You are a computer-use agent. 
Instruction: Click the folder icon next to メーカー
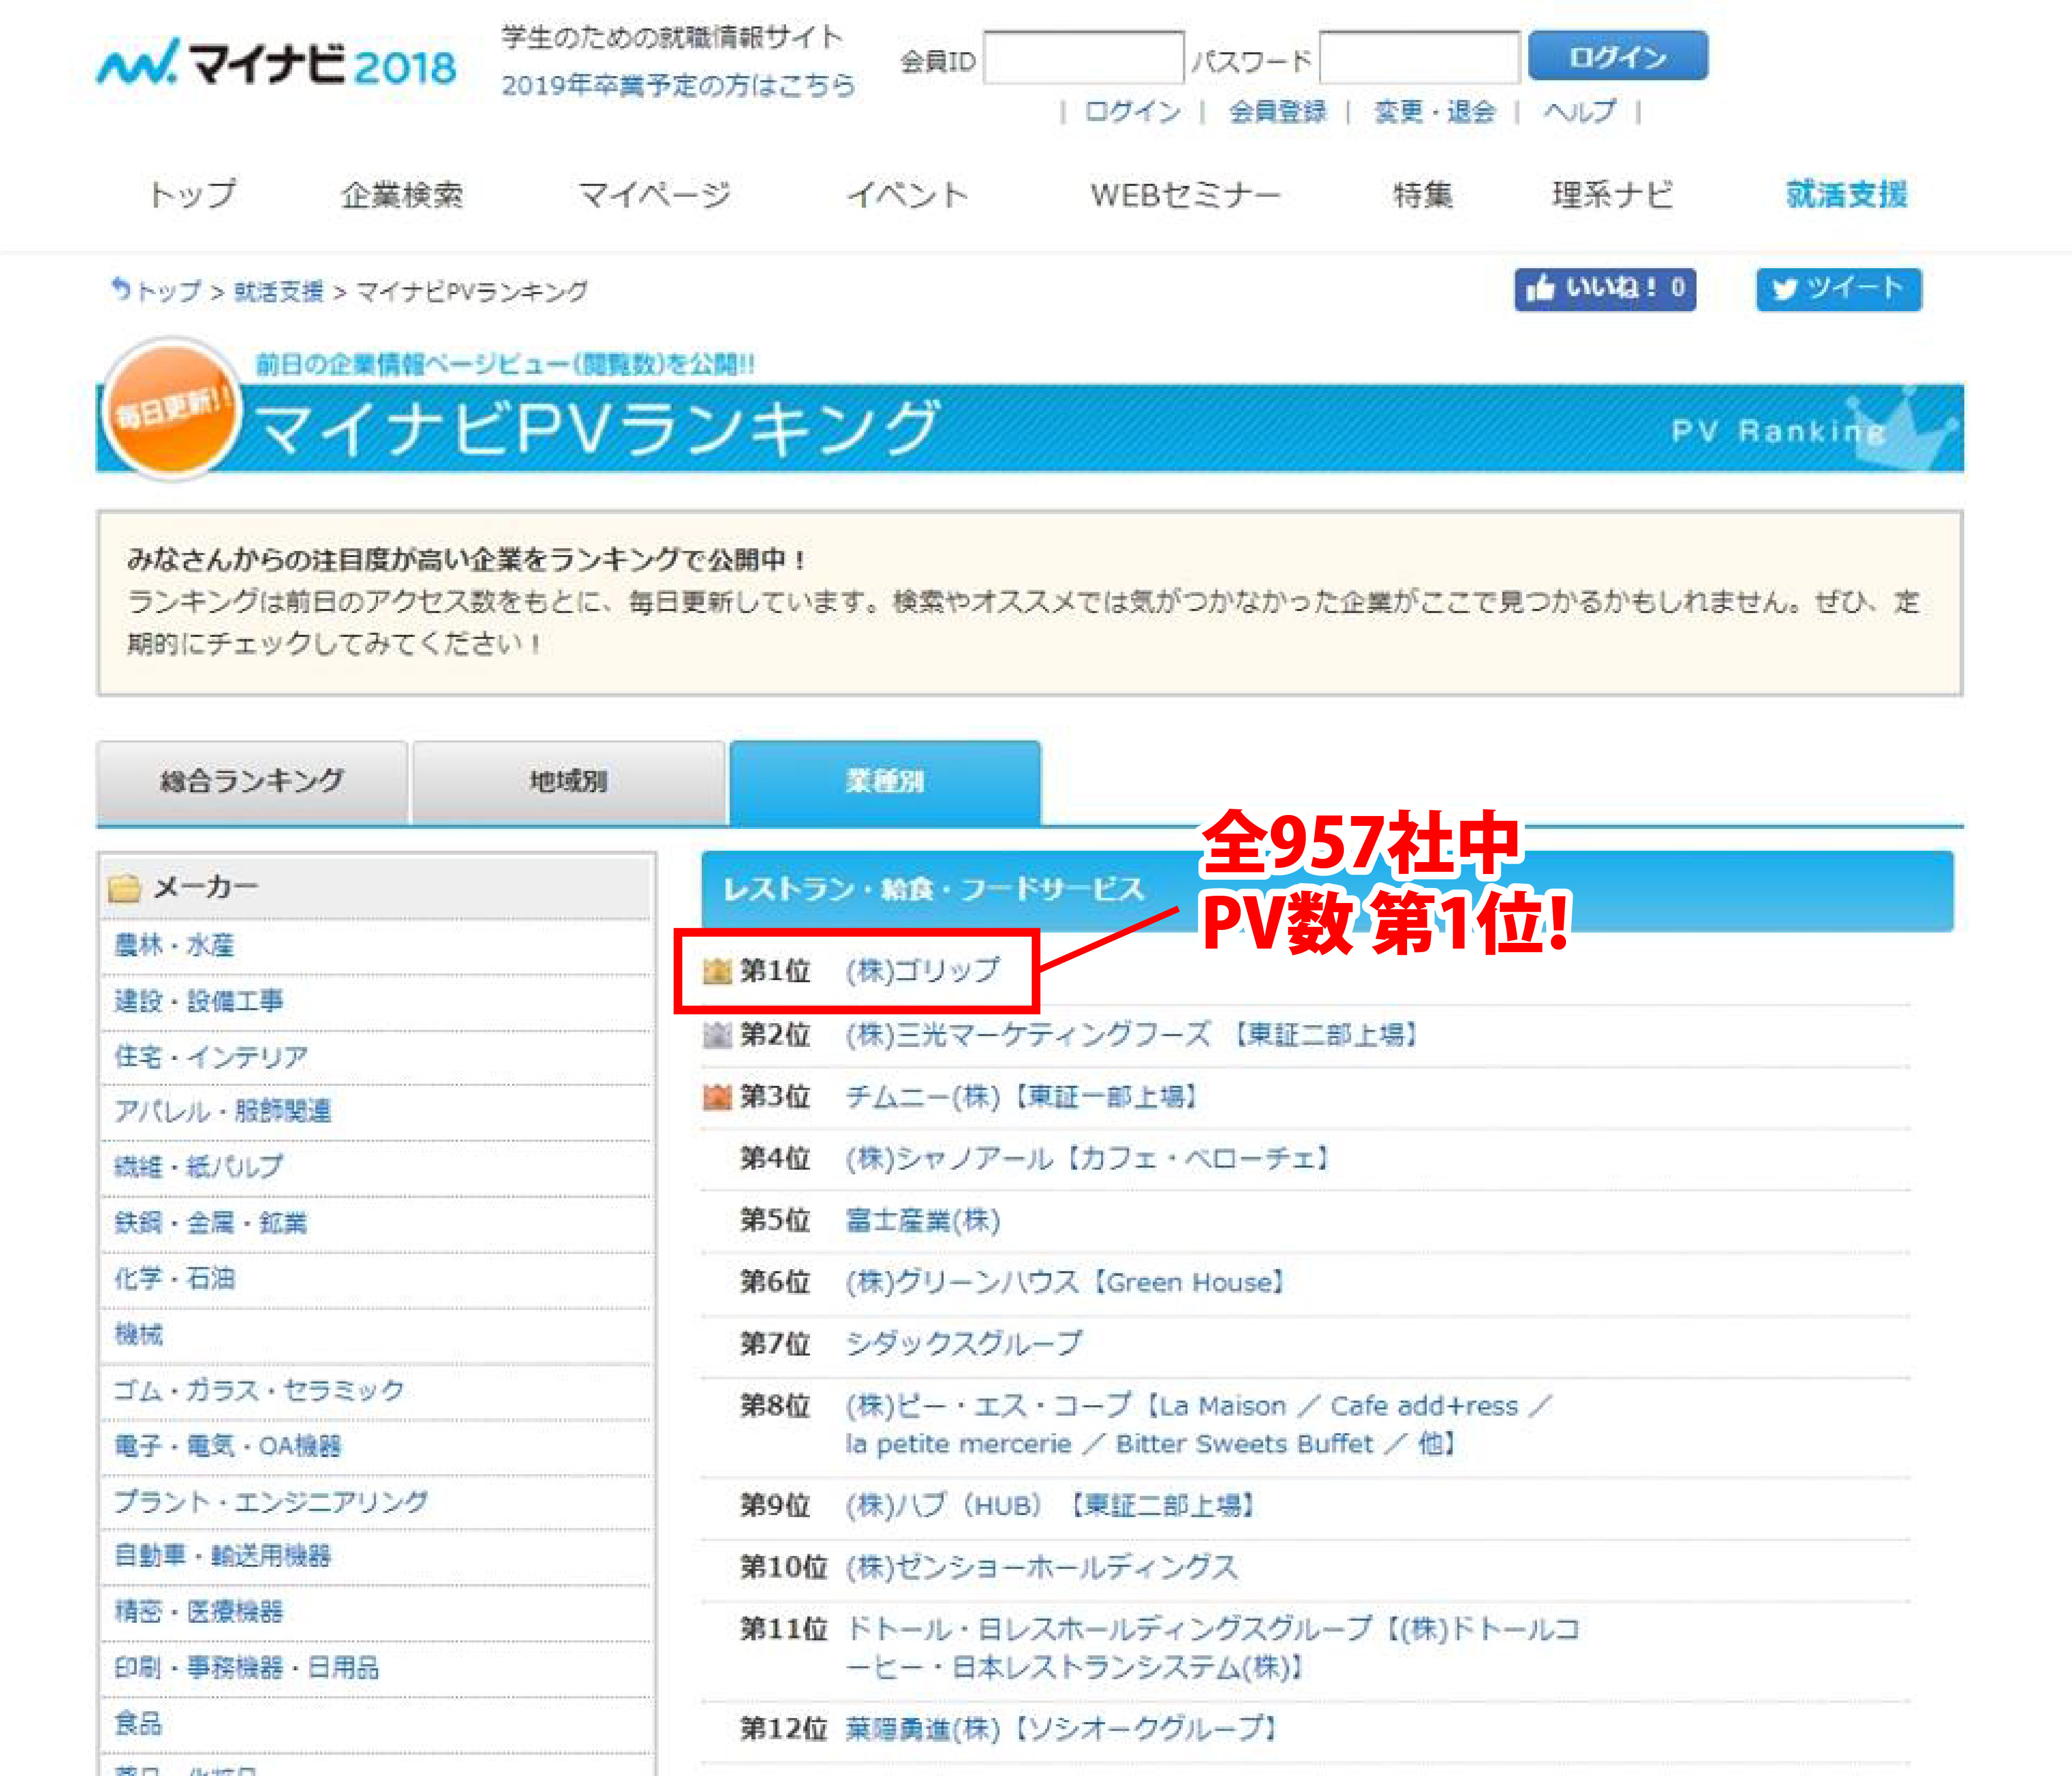click(x=124, y=887)
